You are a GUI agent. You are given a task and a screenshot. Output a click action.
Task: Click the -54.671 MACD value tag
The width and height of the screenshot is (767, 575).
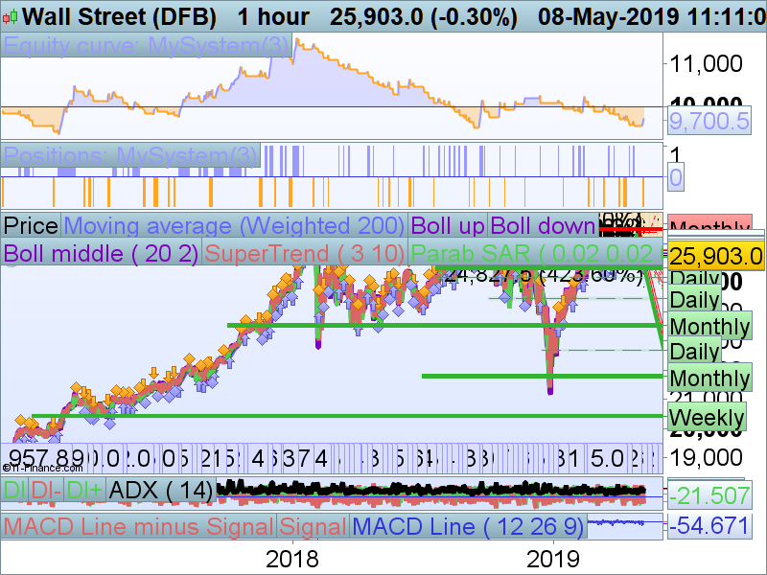pos(709,526)
